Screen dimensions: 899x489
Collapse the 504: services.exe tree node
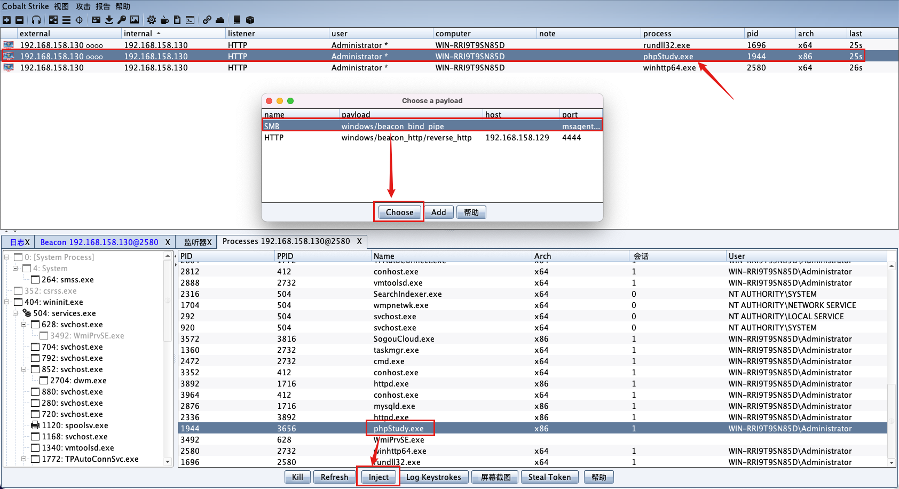click(x=15, y=313)
